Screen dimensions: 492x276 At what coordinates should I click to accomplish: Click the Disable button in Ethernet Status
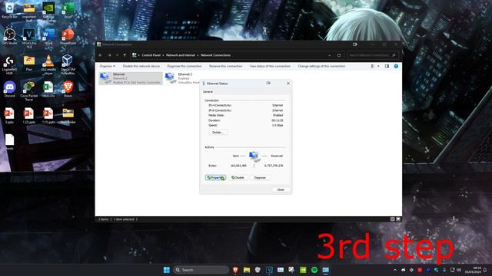coord(238,177)
